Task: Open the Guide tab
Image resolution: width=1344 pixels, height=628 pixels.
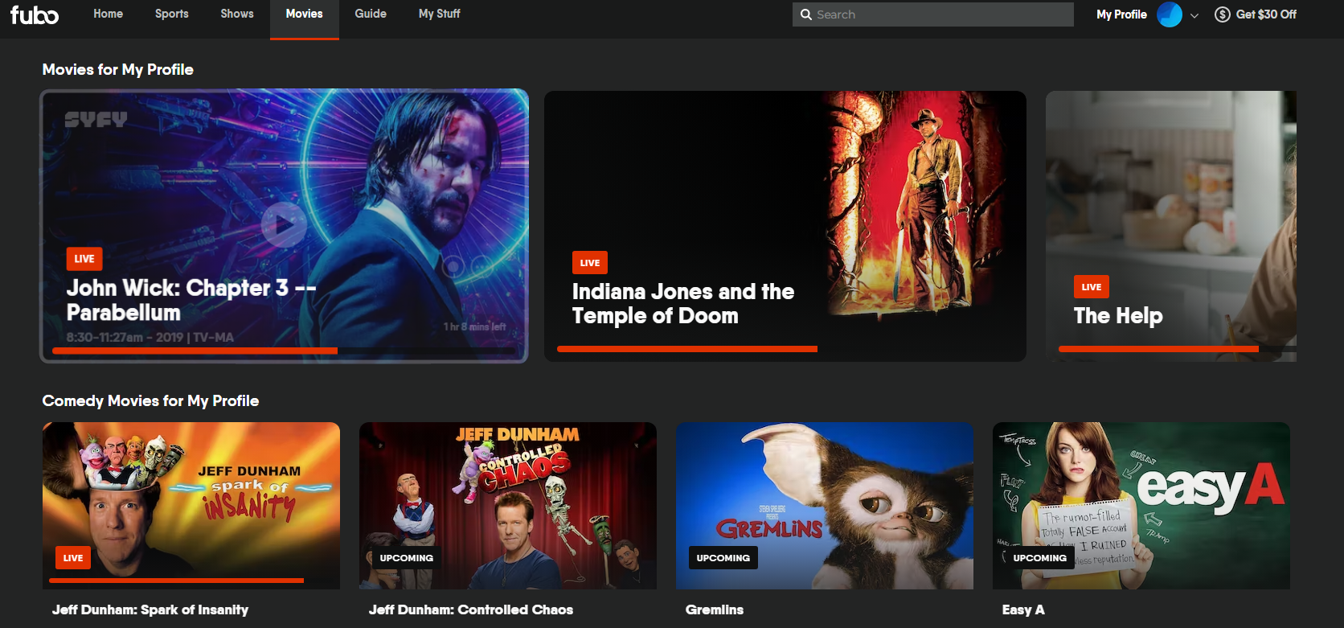Action: pyautogui.click(x=371, y=14)
